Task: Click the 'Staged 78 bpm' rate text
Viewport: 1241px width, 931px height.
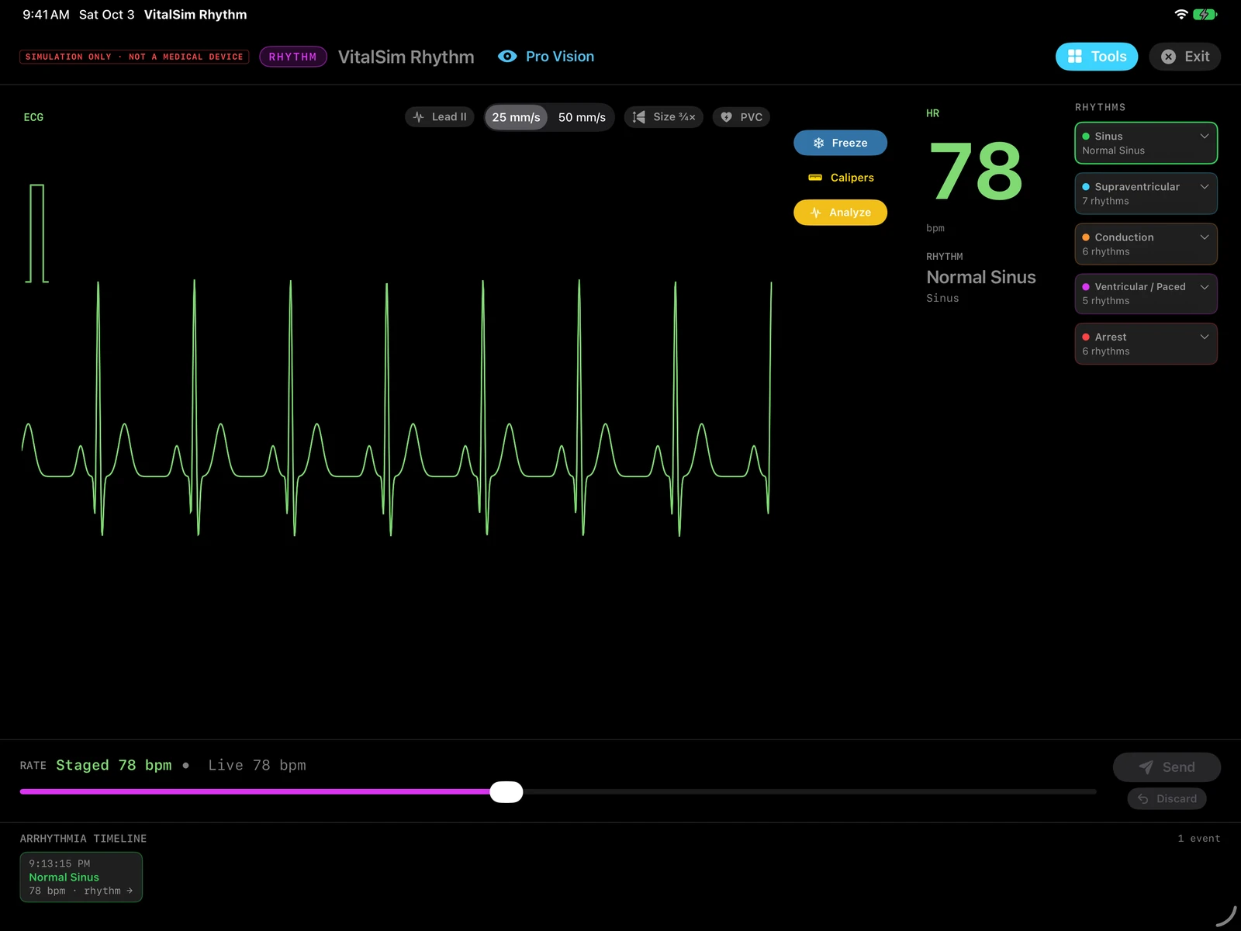Action: 114,766
